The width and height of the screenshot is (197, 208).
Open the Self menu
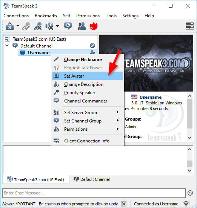[x=66, y=16]
